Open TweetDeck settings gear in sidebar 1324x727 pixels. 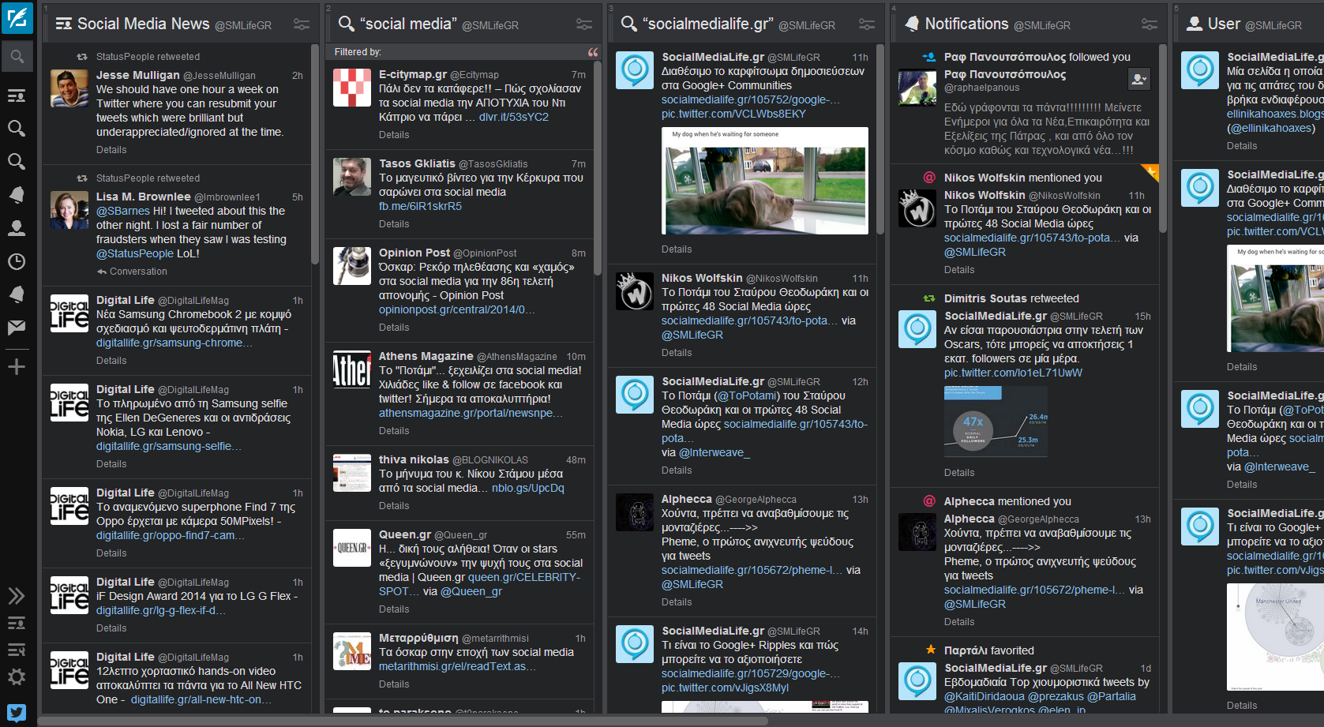click(x=17, y=676)
